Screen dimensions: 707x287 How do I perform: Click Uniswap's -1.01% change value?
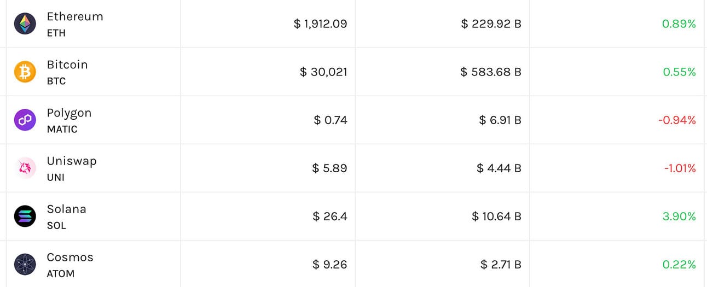(x=680, y=168)
